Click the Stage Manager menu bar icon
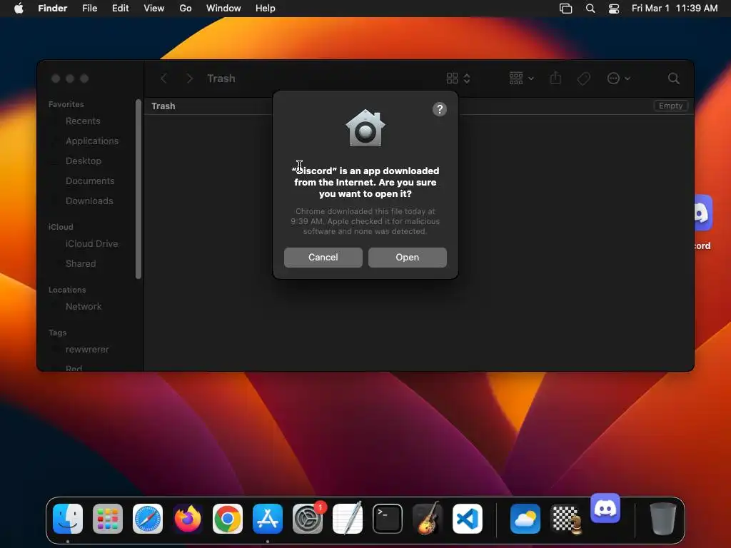This screenshot has height=548, width=731. [565, 9]
